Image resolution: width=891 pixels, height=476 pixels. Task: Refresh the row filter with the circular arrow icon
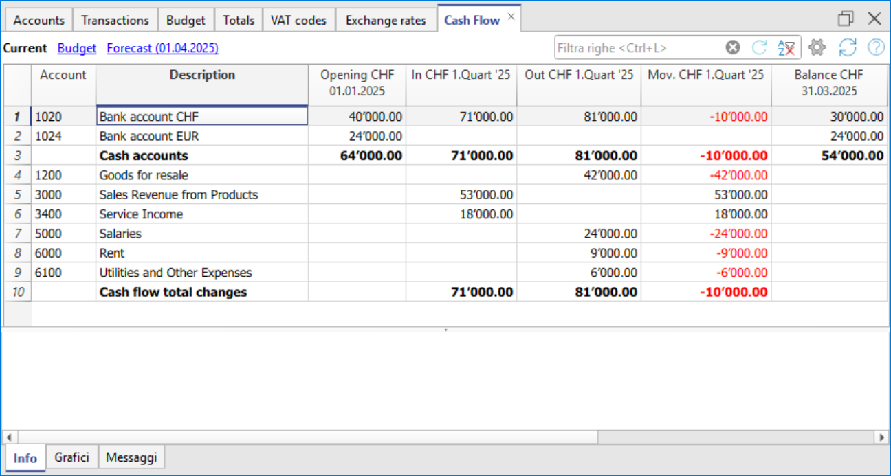(759, 47)
